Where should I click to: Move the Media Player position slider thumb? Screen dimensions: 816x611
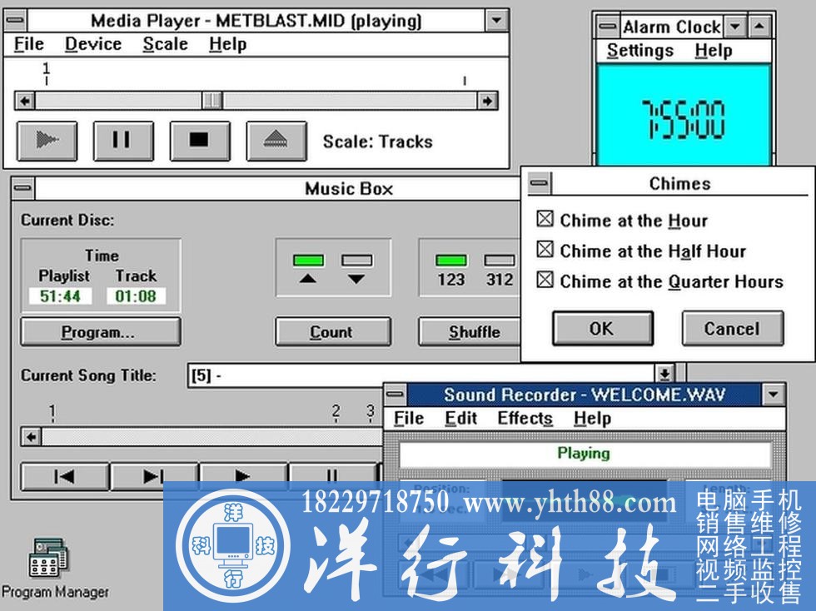pyautogui.click(x=211, y=101)
